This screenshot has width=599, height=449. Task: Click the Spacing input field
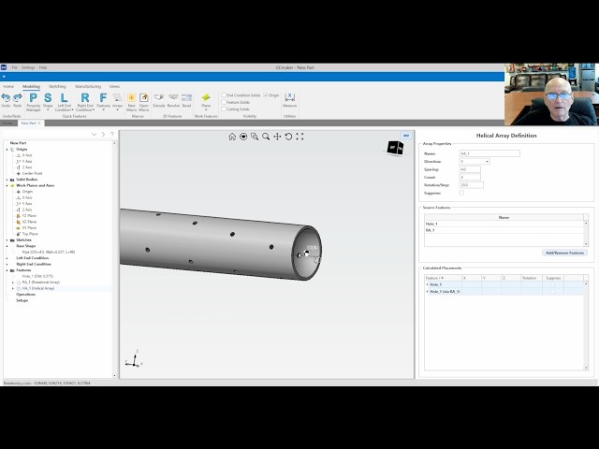pyautogui.click(x=470, y=169)
